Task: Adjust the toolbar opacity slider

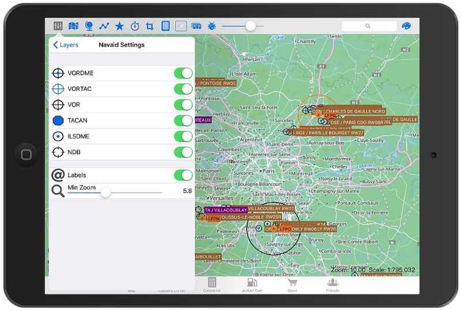Action: 251,26
